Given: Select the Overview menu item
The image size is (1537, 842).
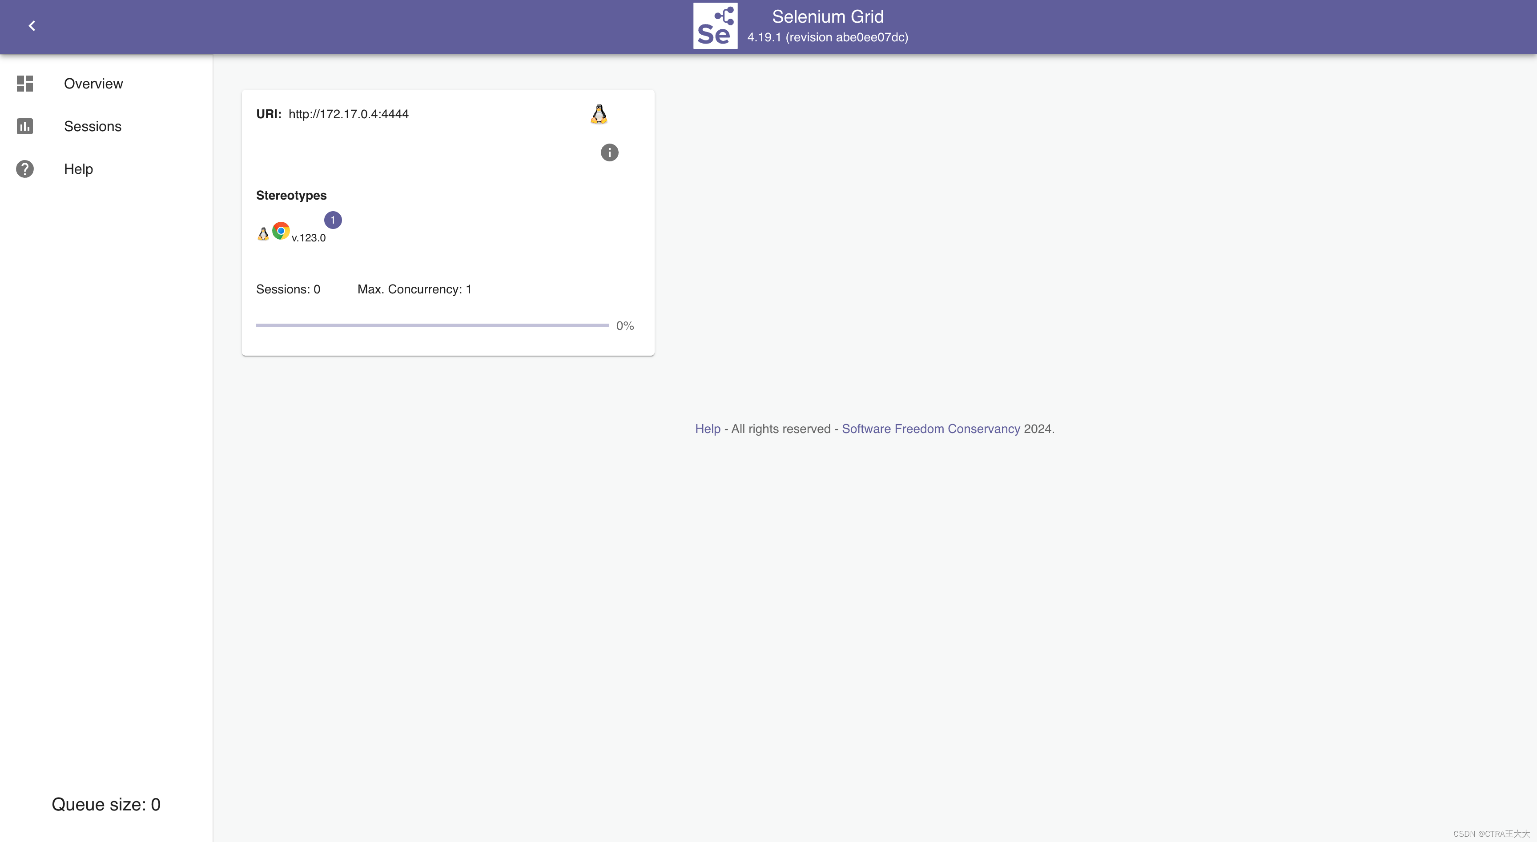Looking at the screenshot, I should (93, 83).
